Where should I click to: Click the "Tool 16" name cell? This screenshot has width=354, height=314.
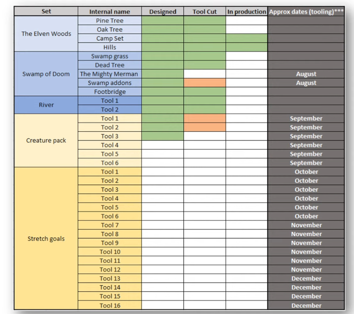tap(109, 305)
